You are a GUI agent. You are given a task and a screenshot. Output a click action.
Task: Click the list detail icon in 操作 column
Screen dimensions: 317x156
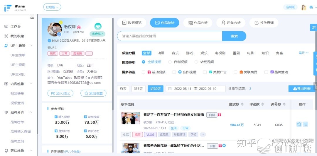coord(306,124)
